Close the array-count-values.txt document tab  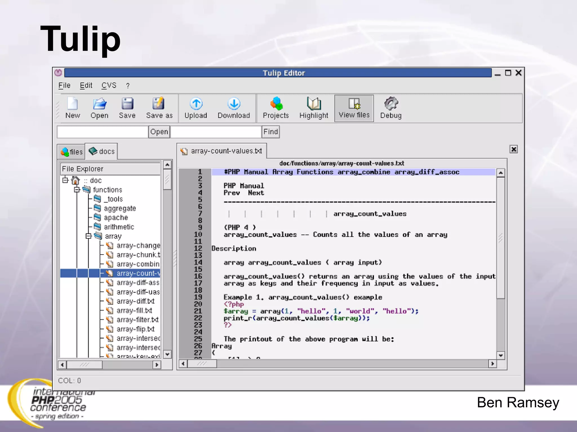click(513, 149)
